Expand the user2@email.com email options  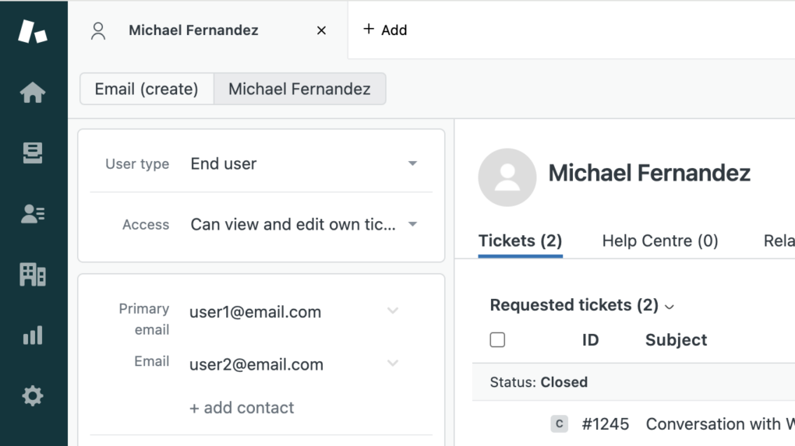[x=393, y=363]
